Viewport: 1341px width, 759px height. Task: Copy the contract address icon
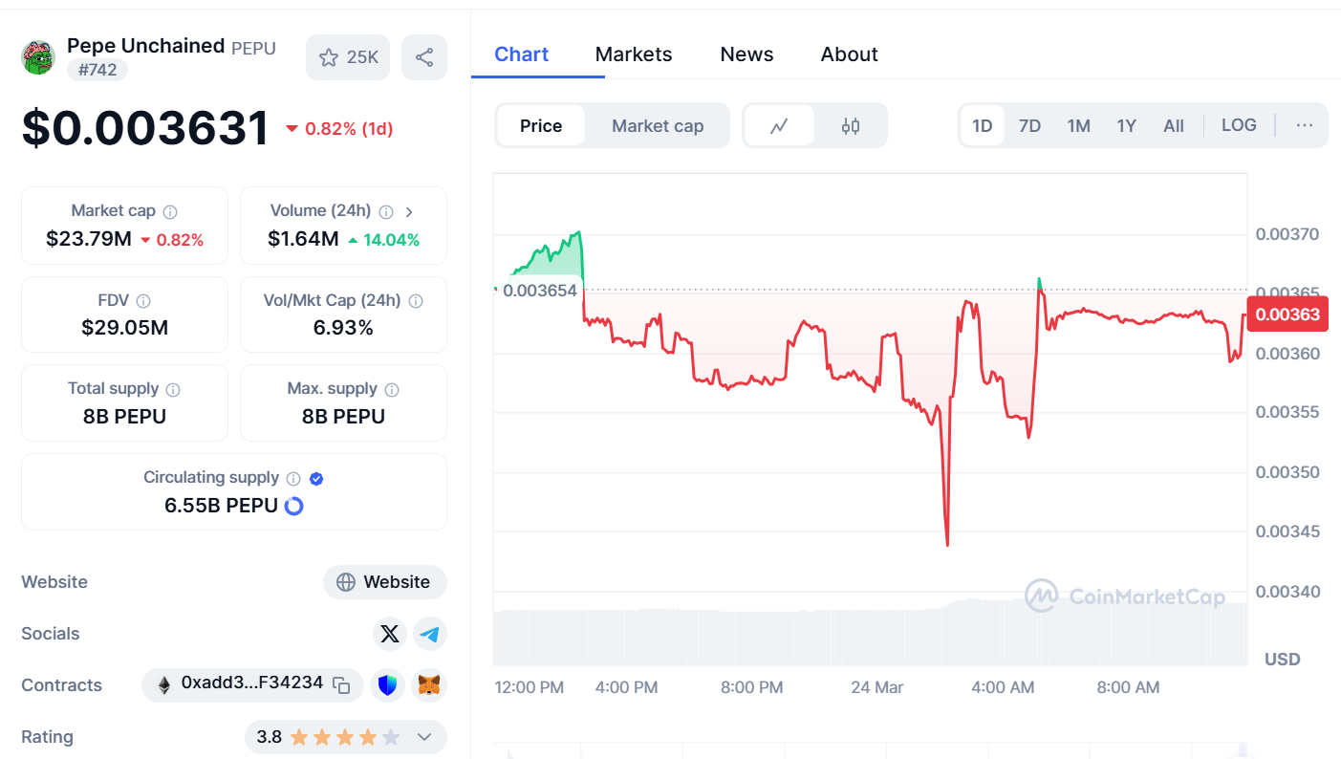click(x=341, y=684)
